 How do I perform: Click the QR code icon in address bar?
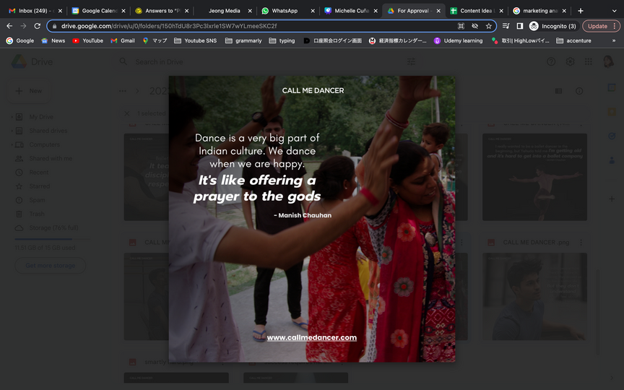click(x=461, y=26)
